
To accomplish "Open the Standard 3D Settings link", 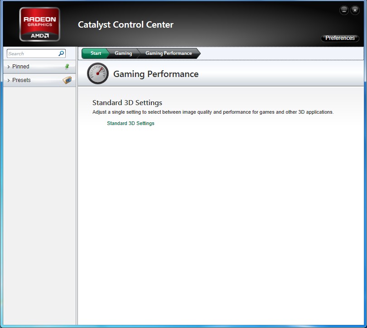I will (x=130, y=123).
